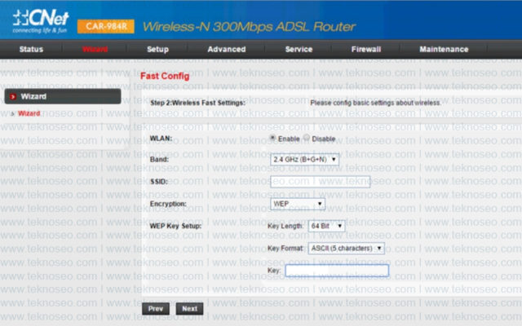
Task: Go to the Advanced tab
Action: [x=227, y=49]
